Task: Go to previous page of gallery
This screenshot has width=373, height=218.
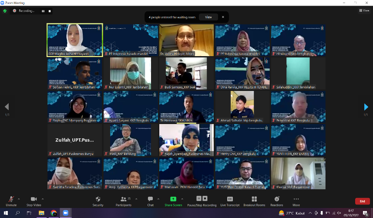Action: tap(7, 107)
